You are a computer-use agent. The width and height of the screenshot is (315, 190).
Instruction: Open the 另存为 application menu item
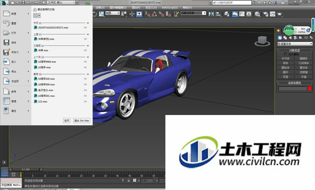[16, 52]
